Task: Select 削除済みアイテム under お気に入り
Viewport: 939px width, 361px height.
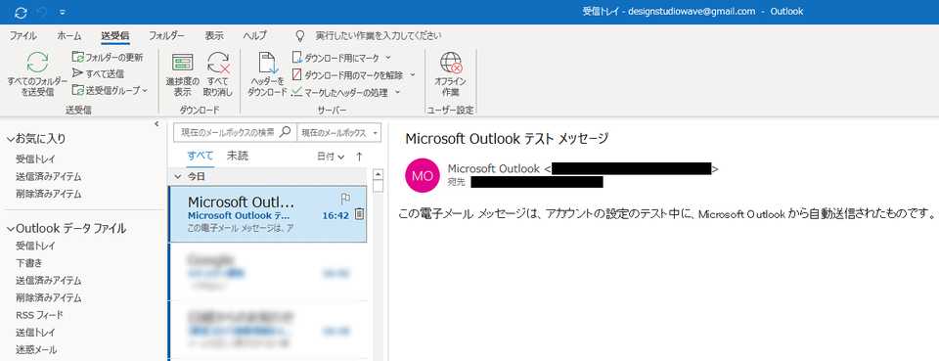Action: click(49, 194)
